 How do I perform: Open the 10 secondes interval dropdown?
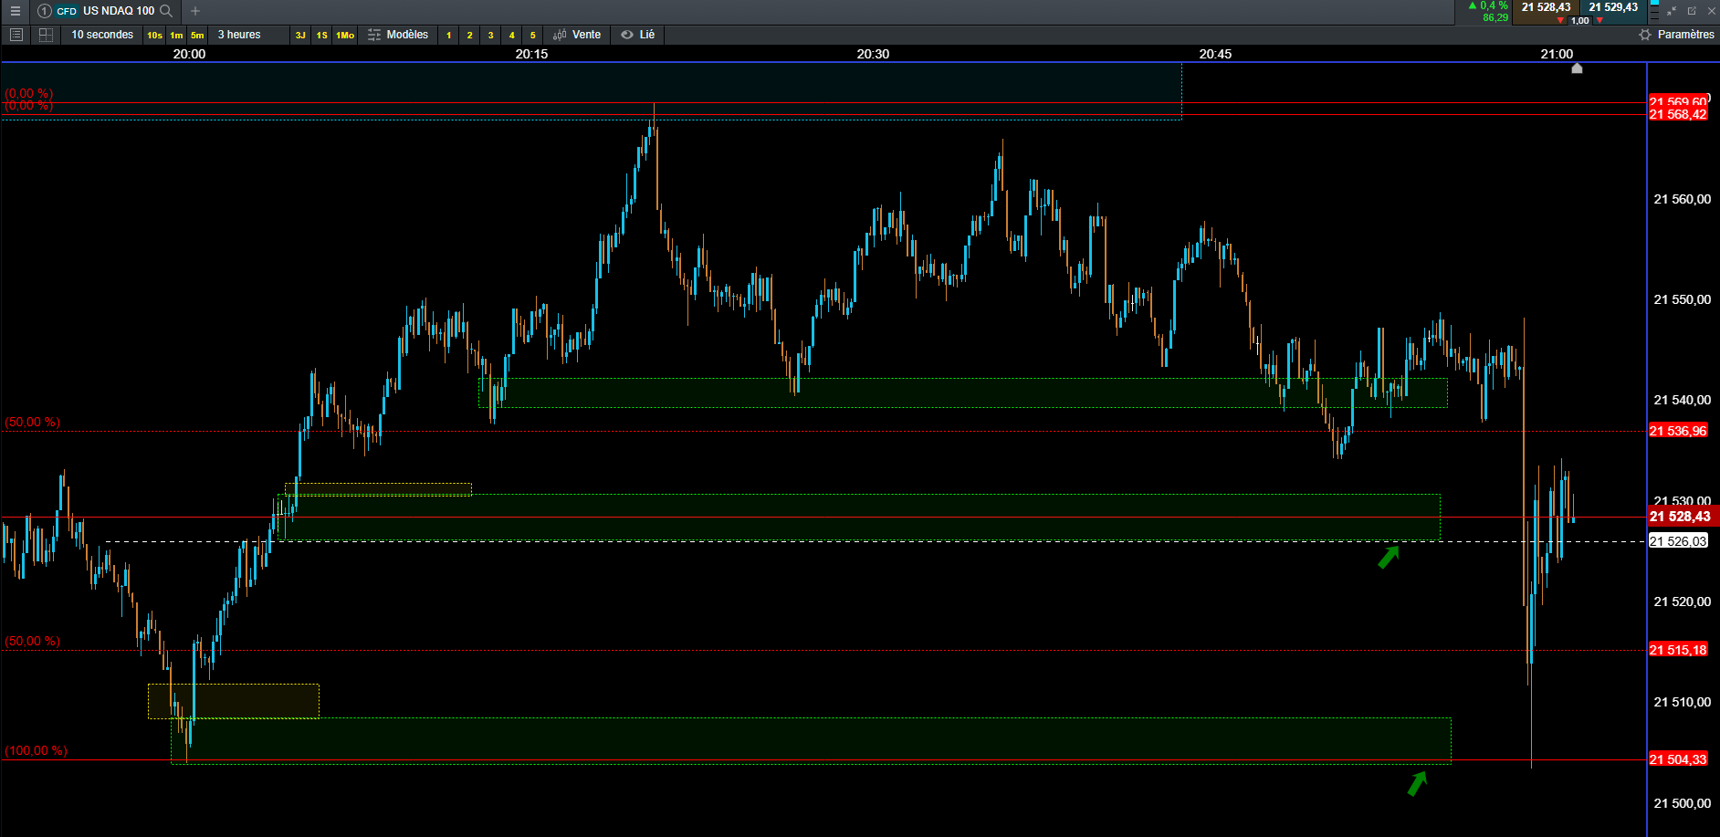tap(102, 35)
